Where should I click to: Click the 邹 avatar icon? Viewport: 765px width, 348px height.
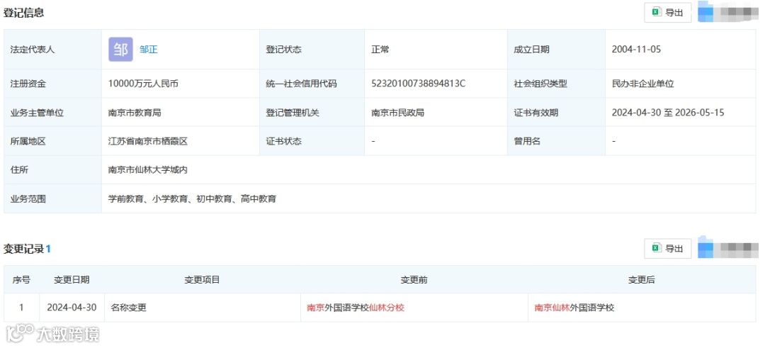[120, 50]
